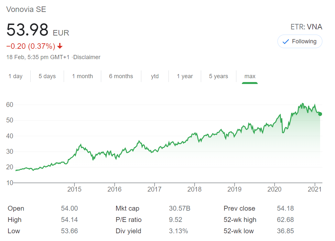Switch to the 6 months tab

coord(121,76)
